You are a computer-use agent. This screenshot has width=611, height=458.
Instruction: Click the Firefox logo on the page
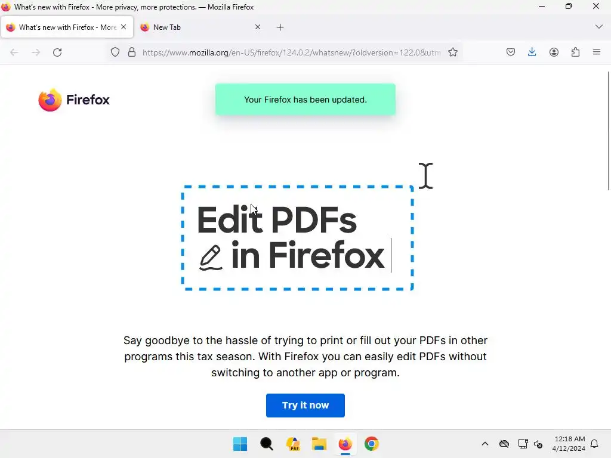tap(73, 100)
